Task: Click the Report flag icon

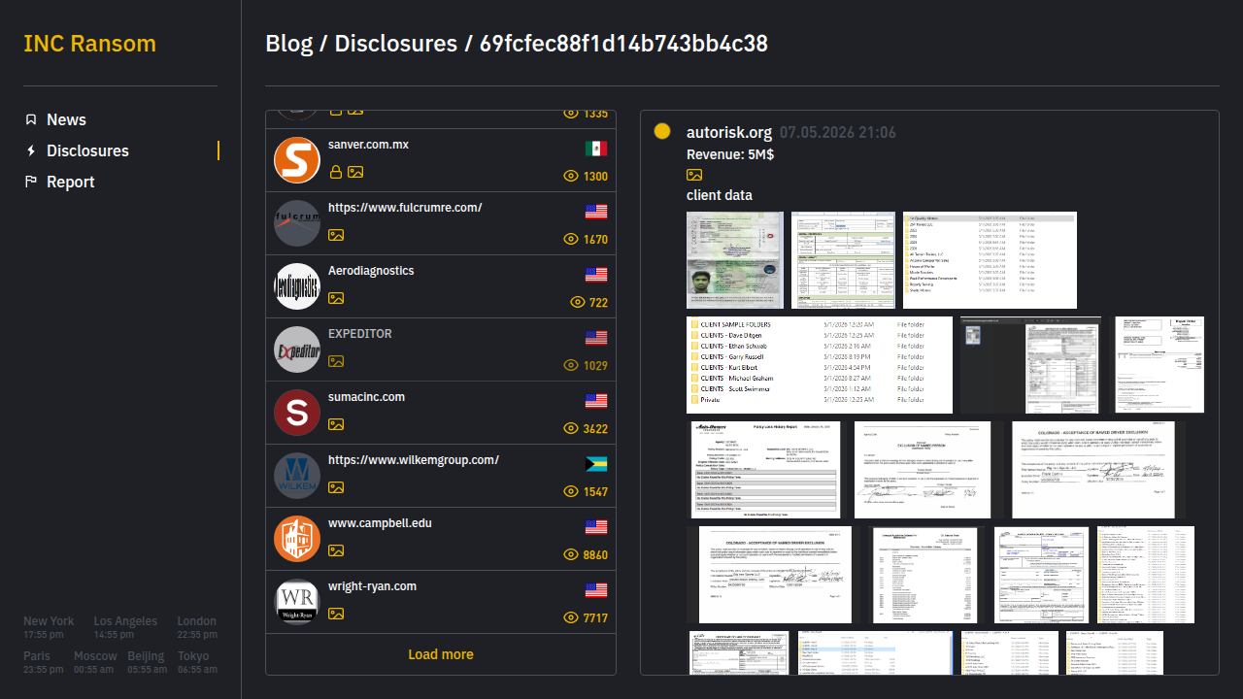Action: [x=31, y=182]
